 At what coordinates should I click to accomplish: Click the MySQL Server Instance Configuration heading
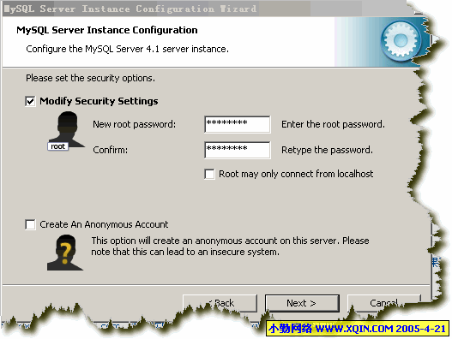pos(107,30)
